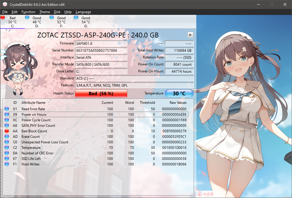Click the status orb for Erase Count
Screen dimensions: 292x198
point(7,137)
